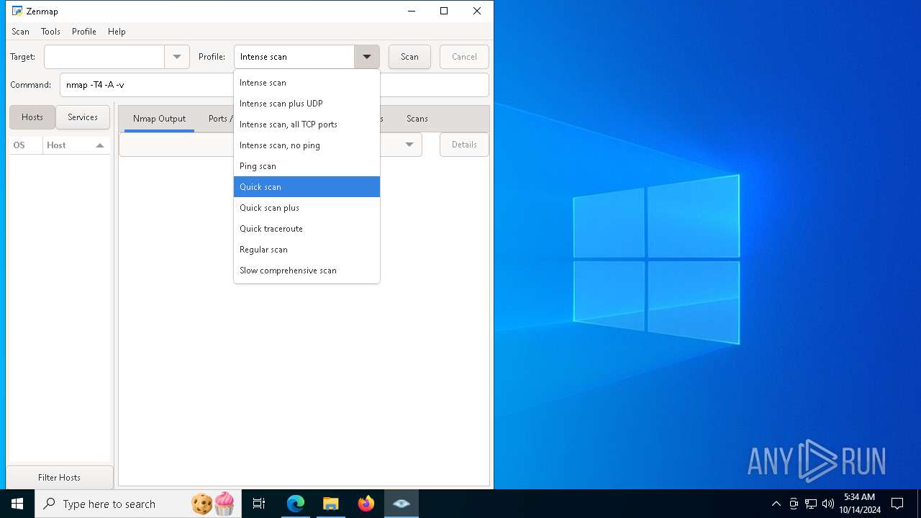Click the Command input field
The width and height of the screenshot is (921, 518).
click(x=274, y=85)
